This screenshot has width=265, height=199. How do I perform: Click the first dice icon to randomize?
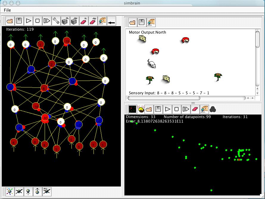(x=65, y=21)
